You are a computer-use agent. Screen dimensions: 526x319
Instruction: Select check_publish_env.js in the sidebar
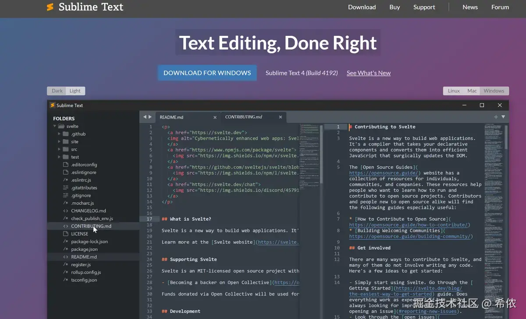(x=92, y=218)
